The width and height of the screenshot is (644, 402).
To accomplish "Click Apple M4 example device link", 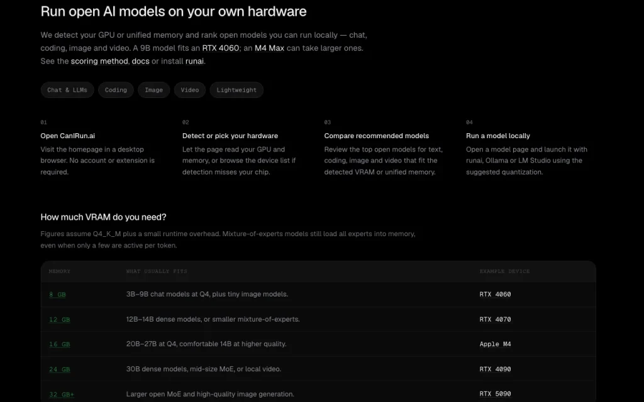I will [496, 344].
